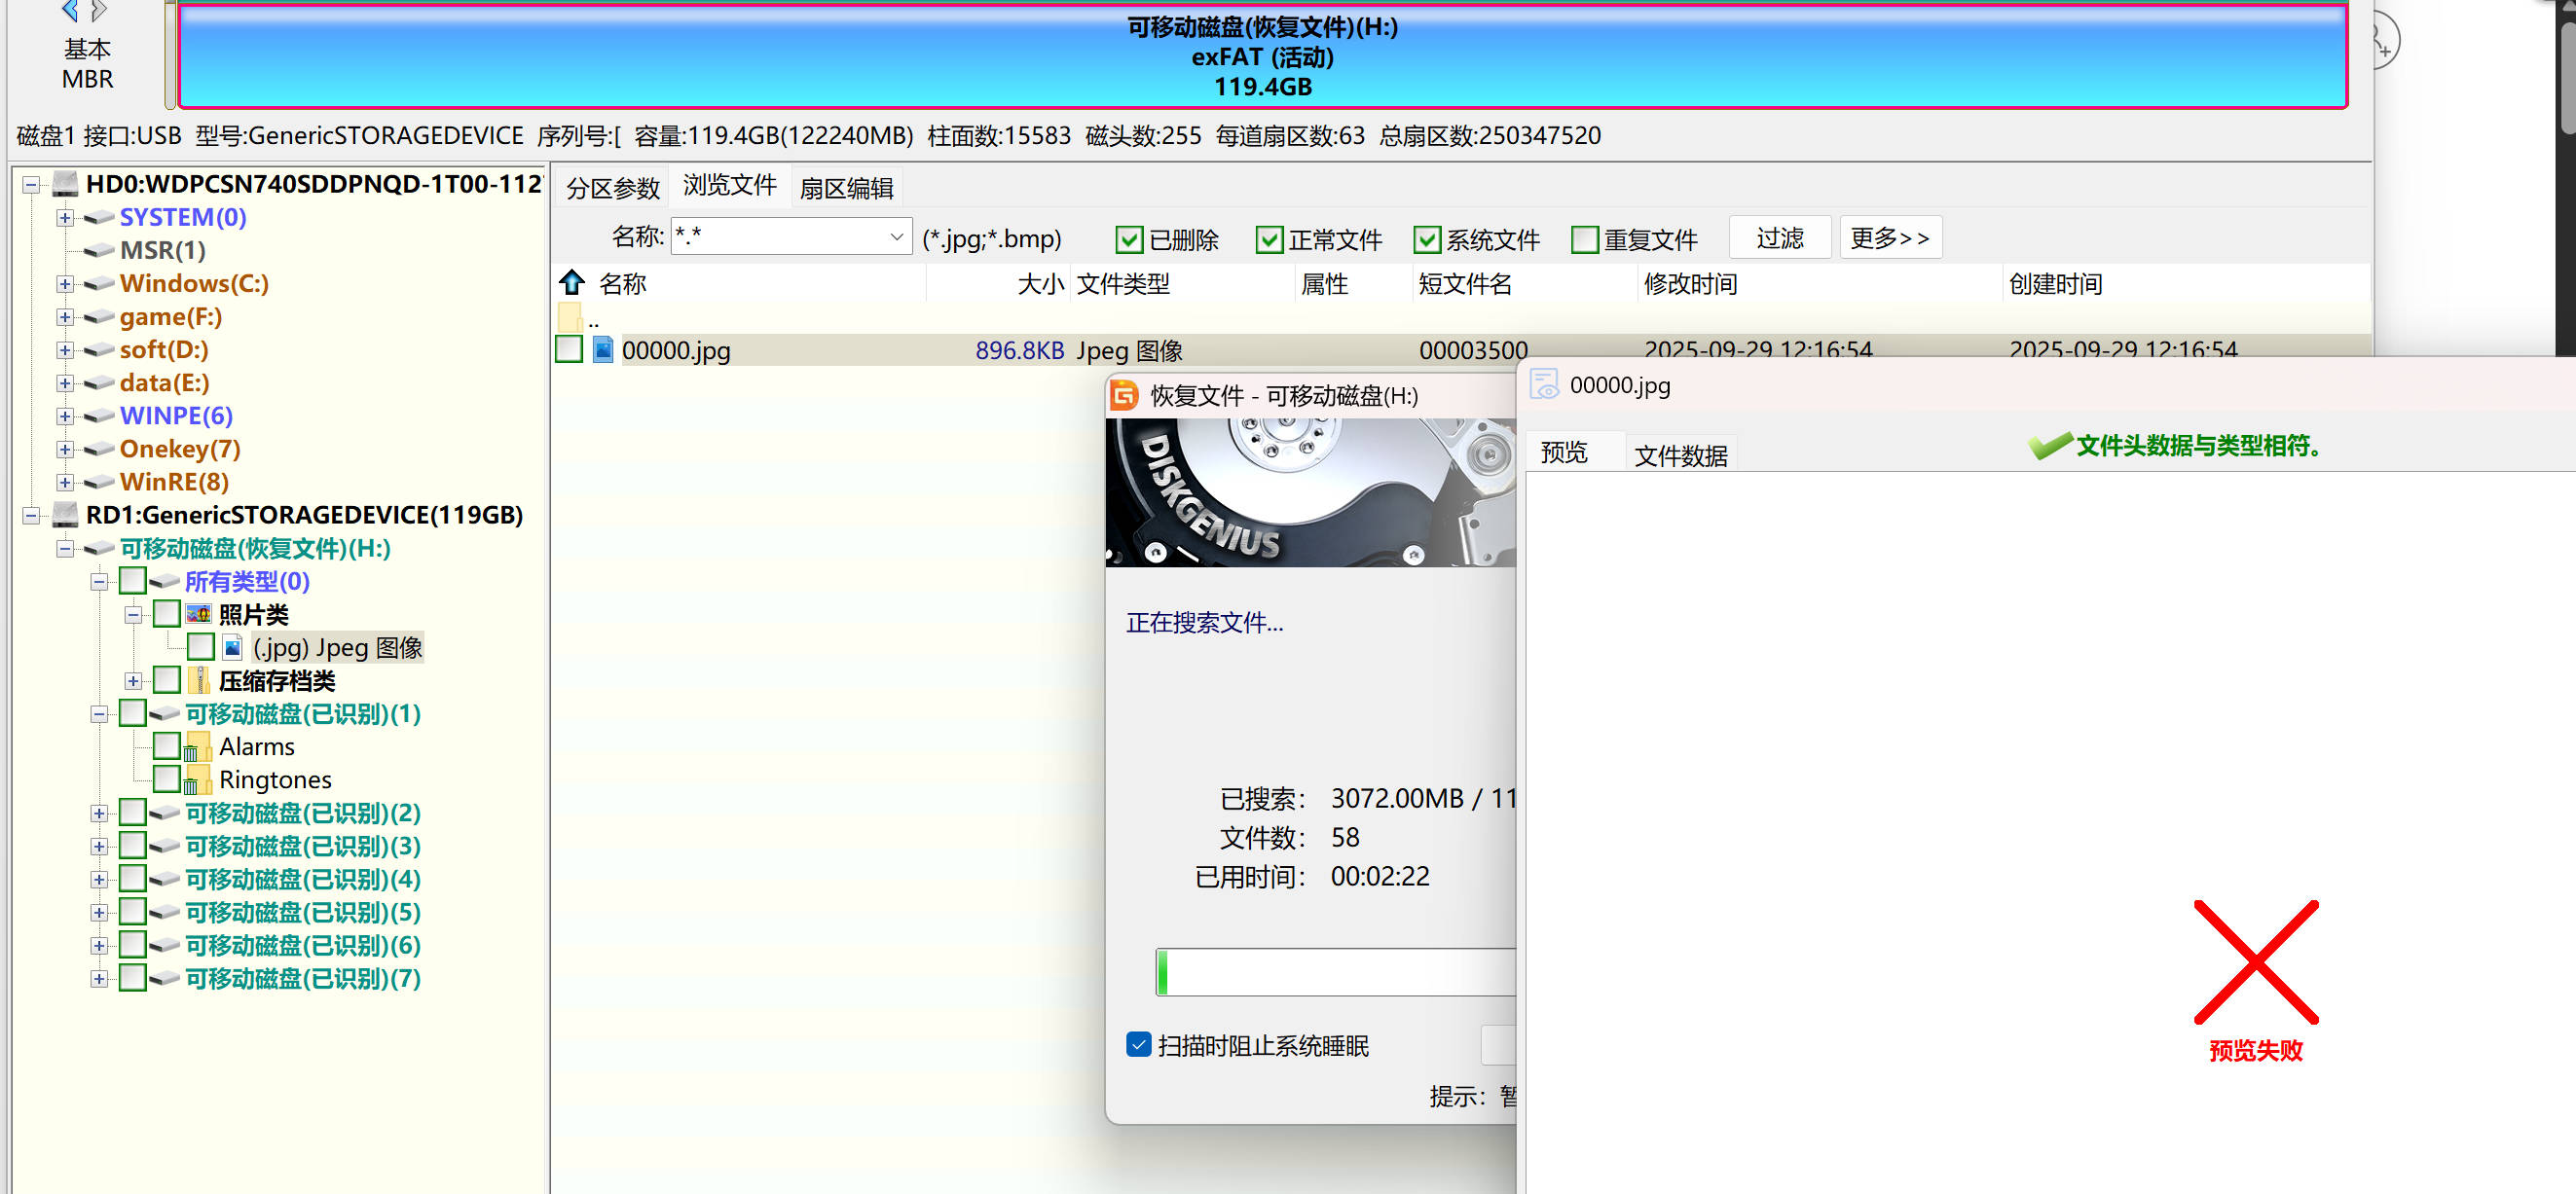This screenshot has height=1194, width=2576.
Task: Uncheck the 已删除 filter checkbox
Action: point(1129,239)
